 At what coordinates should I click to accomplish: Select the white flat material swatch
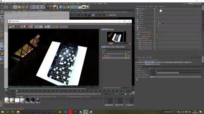pos(17,100)
